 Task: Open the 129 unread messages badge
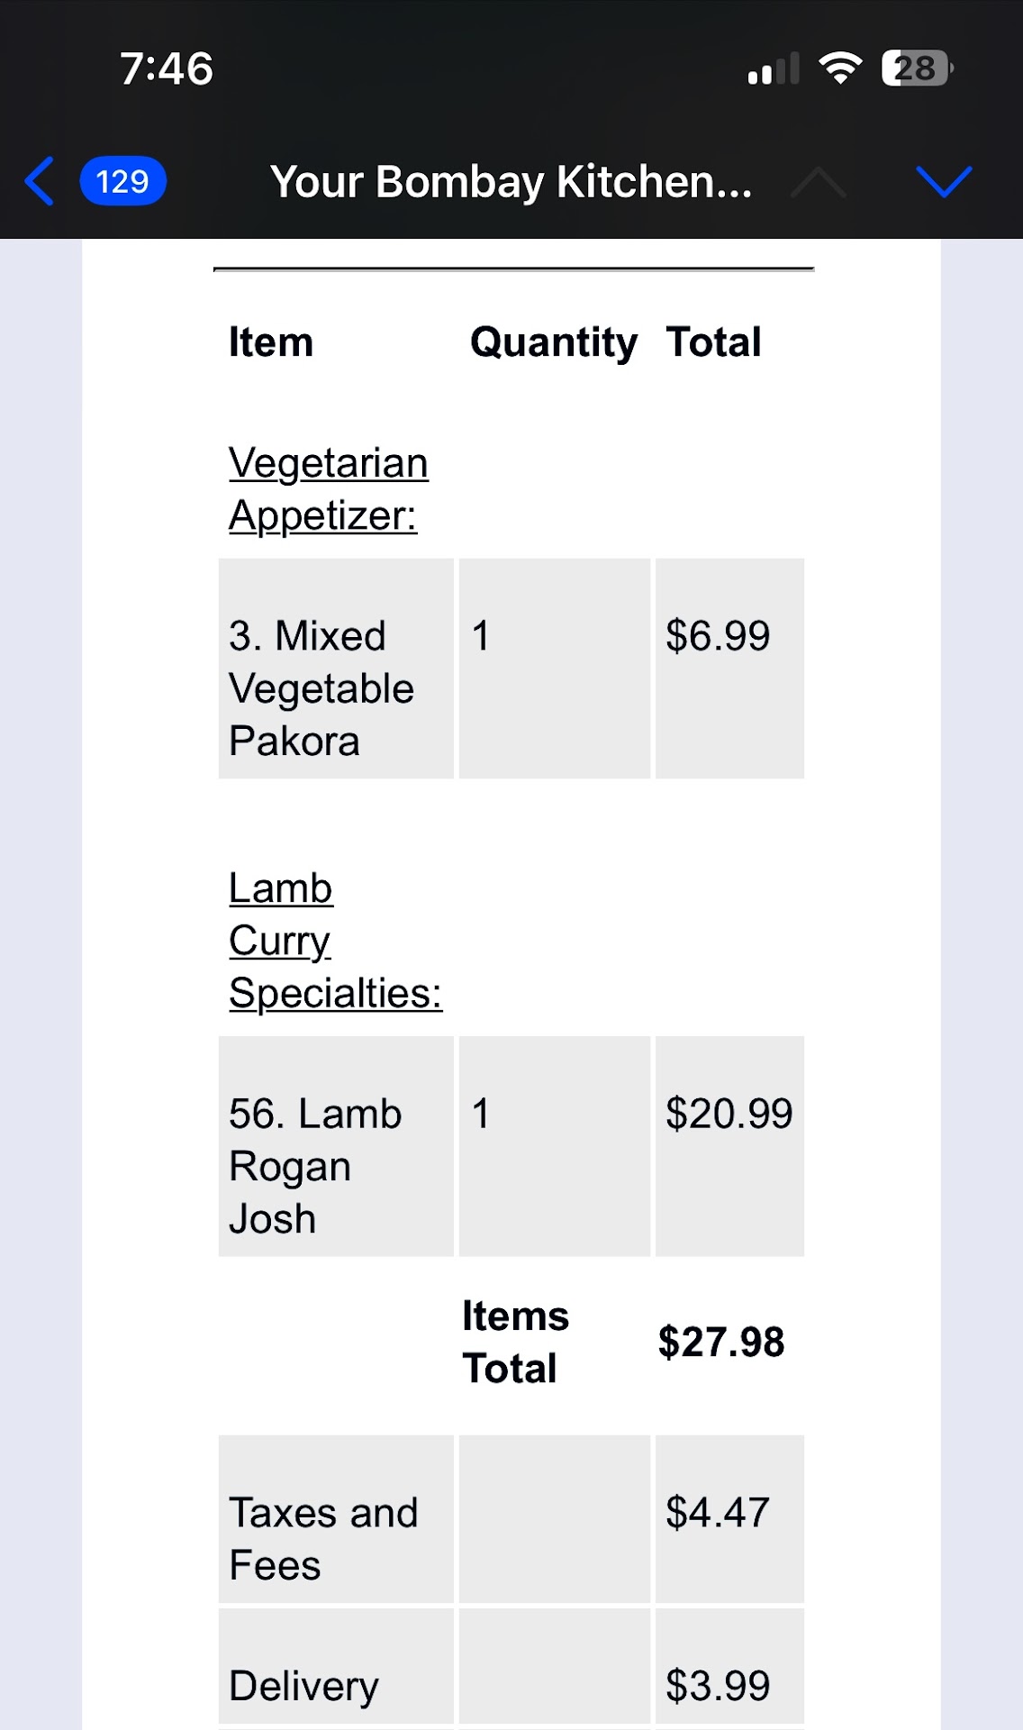[122, 181]
